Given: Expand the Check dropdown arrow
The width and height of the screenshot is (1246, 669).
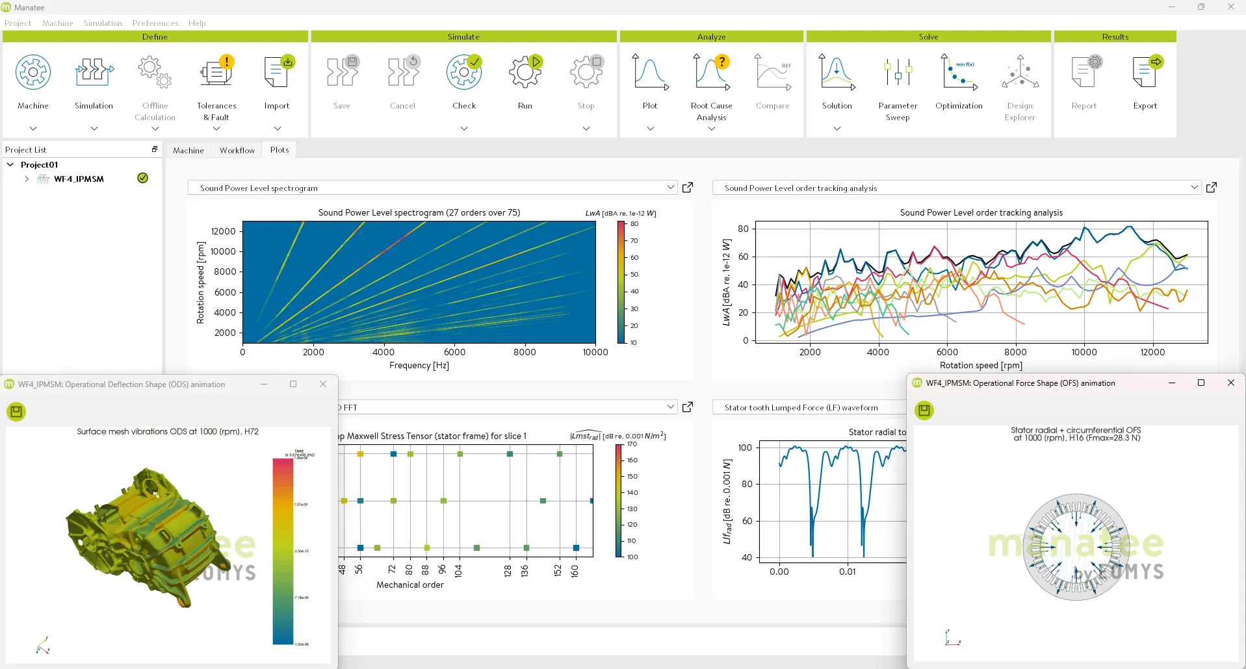Looking at the screenshot, I should [464, 129].
